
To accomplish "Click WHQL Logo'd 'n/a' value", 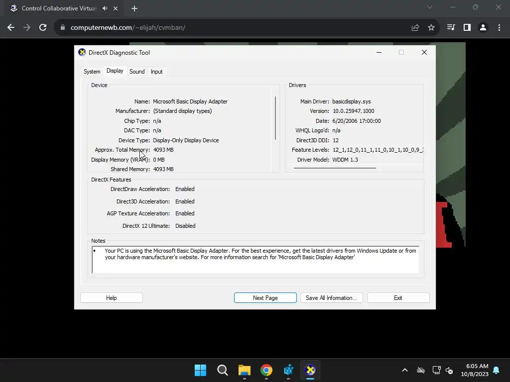I will [x=336, y=130].
